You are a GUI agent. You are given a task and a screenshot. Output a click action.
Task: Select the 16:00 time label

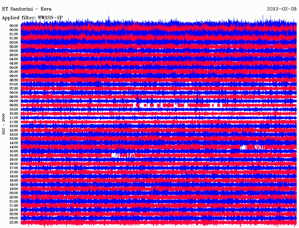click(x=14, y=160)
